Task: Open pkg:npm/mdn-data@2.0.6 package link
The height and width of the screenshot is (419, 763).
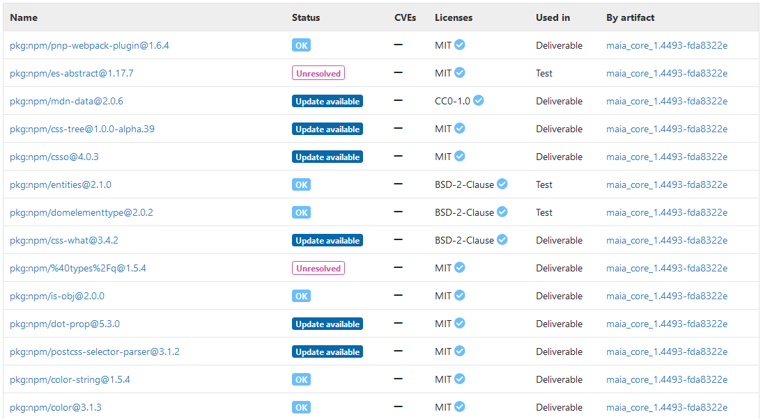Action: pos(66,101)
